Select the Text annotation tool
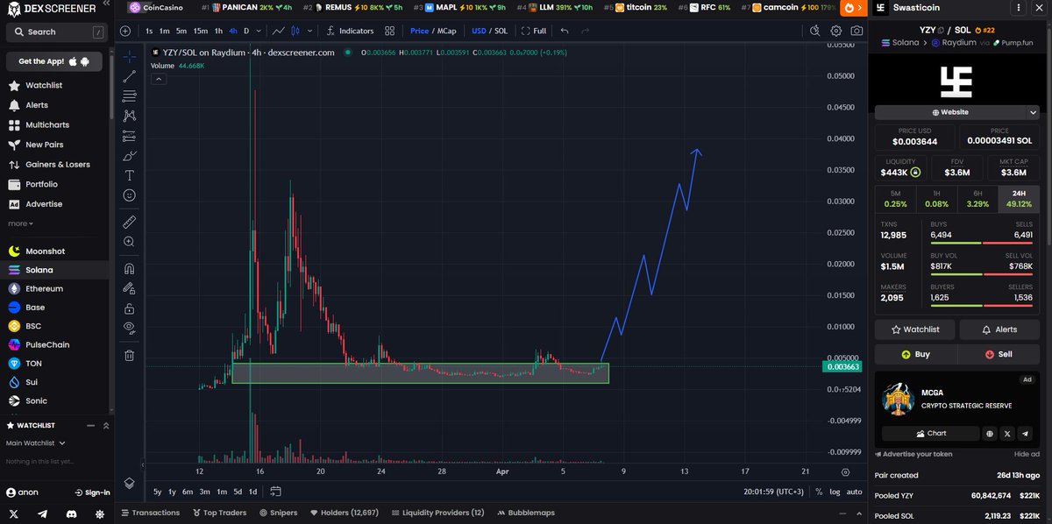1052x524 pixels. coord(130,175)
